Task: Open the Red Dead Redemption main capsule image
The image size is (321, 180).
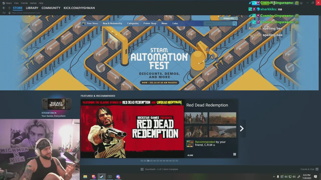Action: [x=132, y=128]
